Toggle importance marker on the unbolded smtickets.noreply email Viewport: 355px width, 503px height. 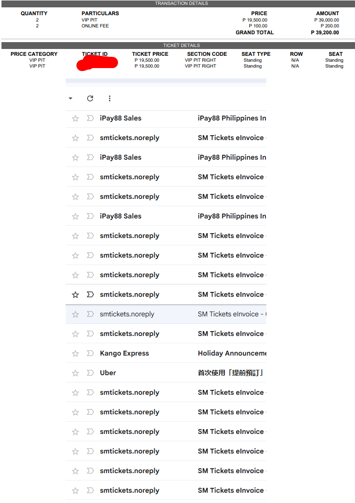(x=90, y=314)
